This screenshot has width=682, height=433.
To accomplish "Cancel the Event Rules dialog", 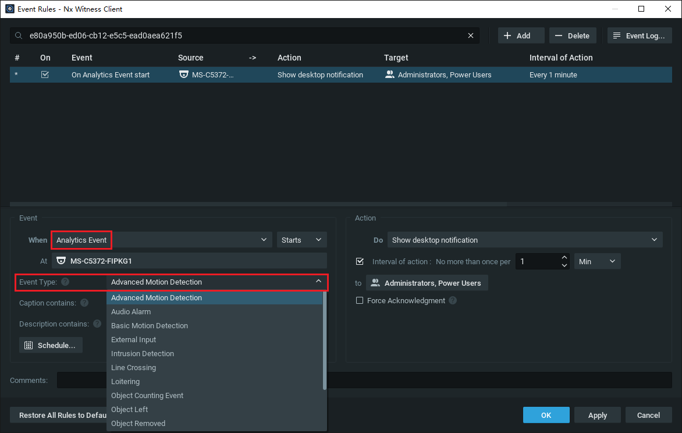I will tap(648, 415).
